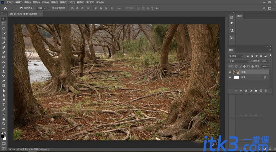
Task: Open the Edit Toolbar three-dots icon
Action: [x=4, y=129]
